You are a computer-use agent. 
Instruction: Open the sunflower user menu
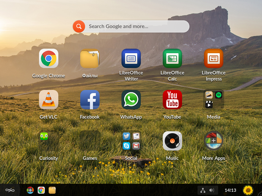click(x=248, y=190)
